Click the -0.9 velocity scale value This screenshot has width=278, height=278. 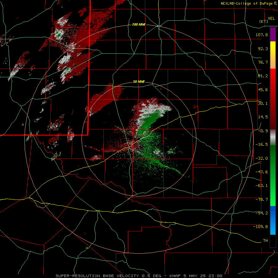263,131
